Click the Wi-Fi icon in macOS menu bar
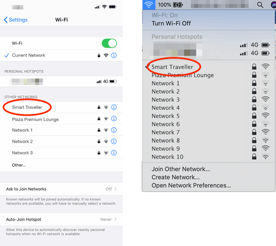Viewport: 276px width, 246px height. (x=148, y=4)
